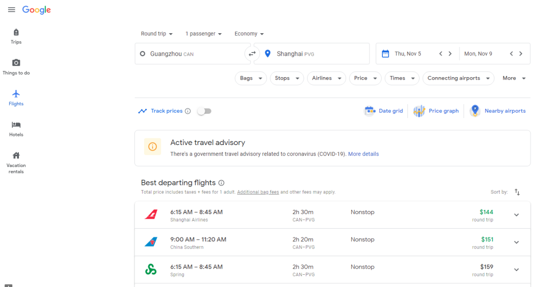This screenshot has height=287, width=552.
Task: Open More details on travel advisory
Action: 363,154
